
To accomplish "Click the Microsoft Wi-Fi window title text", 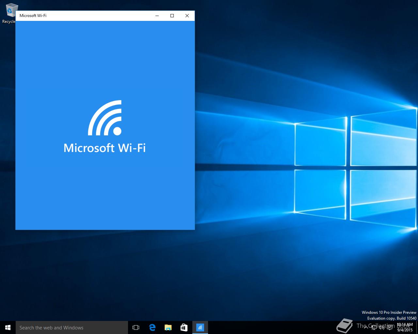I will tap(33, 16).
